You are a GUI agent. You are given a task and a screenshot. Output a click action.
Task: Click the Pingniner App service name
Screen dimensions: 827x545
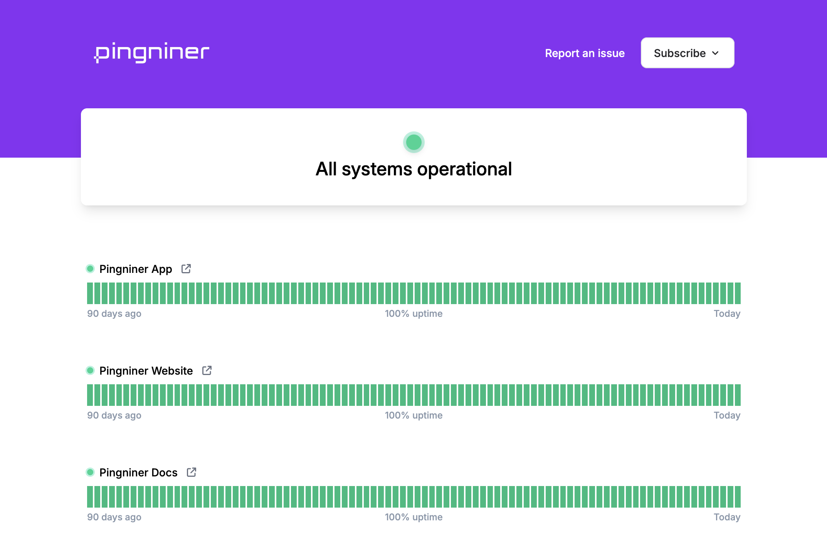coord(136,269)
